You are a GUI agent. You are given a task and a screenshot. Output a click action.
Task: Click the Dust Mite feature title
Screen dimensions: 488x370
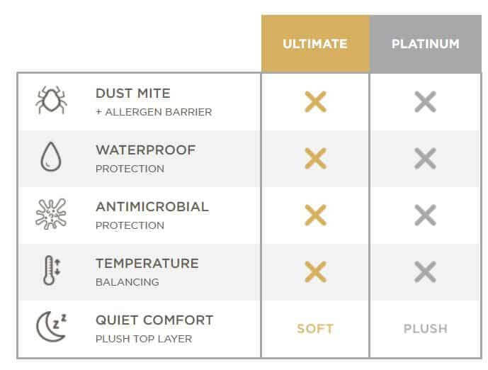[x=133, y=94]
